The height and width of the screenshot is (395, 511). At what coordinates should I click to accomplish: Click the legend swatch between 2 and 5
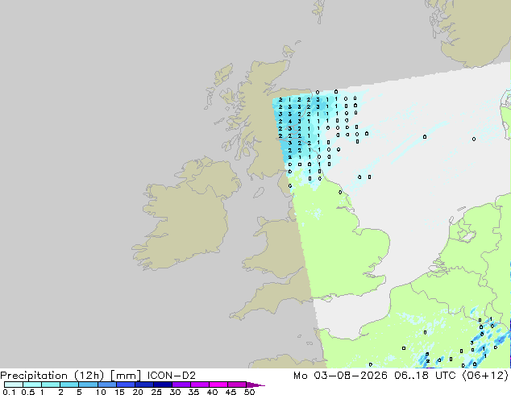(70, 385)
